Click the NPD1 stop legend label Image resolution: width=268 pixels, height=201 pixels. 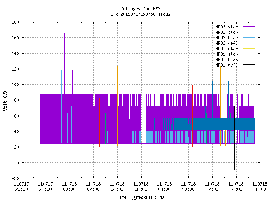coord(227,54)
